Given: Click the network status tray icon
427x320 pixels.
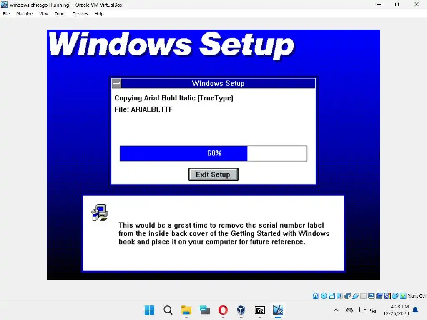Looking at the screenshot, I should [362, 310].
